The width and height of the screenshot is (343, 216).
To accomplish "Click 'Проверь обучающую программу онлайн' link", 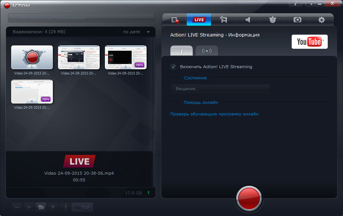I will click(214, 114).
